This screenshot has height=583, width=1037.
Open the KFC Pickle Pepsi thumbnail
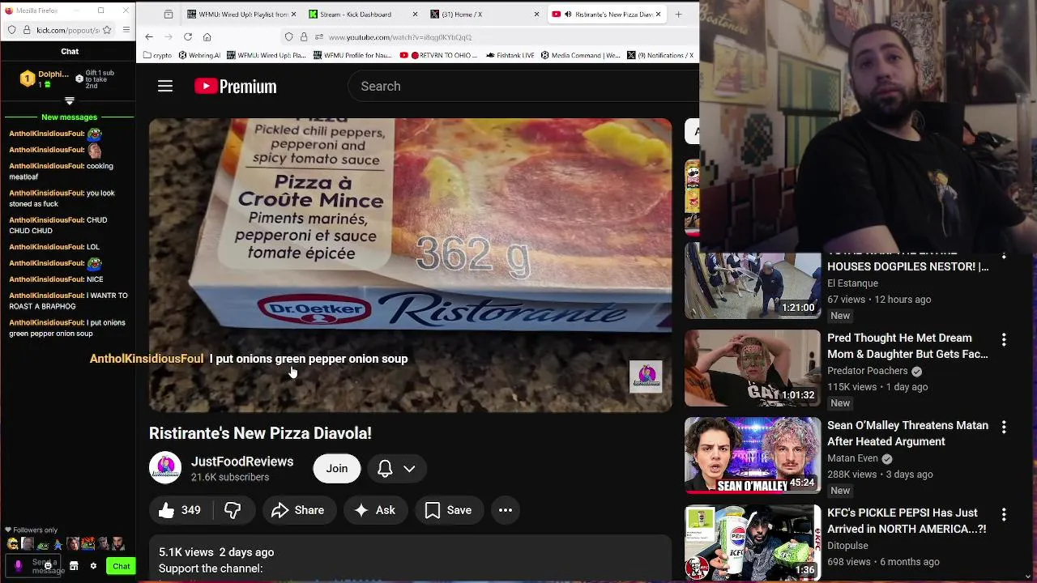(x=753, y=543)
